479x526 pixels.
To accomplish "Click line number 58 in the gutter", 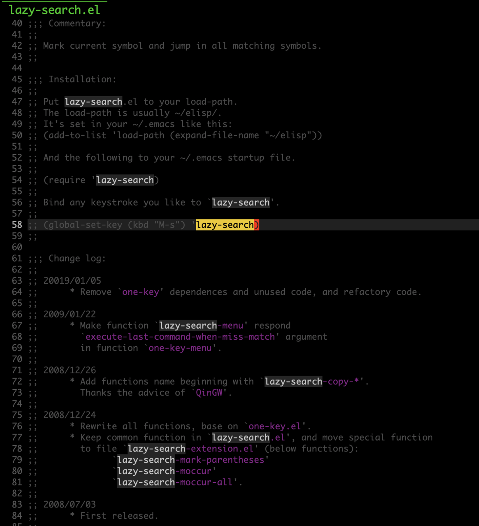I will tap(17, 225).
